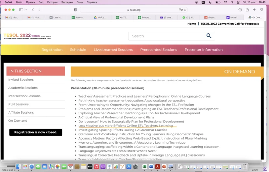269x172 pixels.
Task: Switch to the virtual... tab
Action: click(233, 18)
